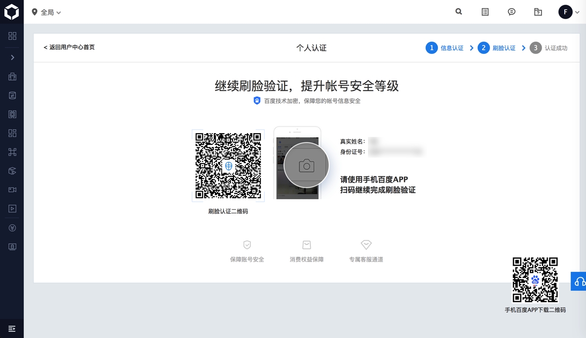Click the 消费权益保障 label
The width and height of the screenshot is (586, 338).
[x=306, y=260]
